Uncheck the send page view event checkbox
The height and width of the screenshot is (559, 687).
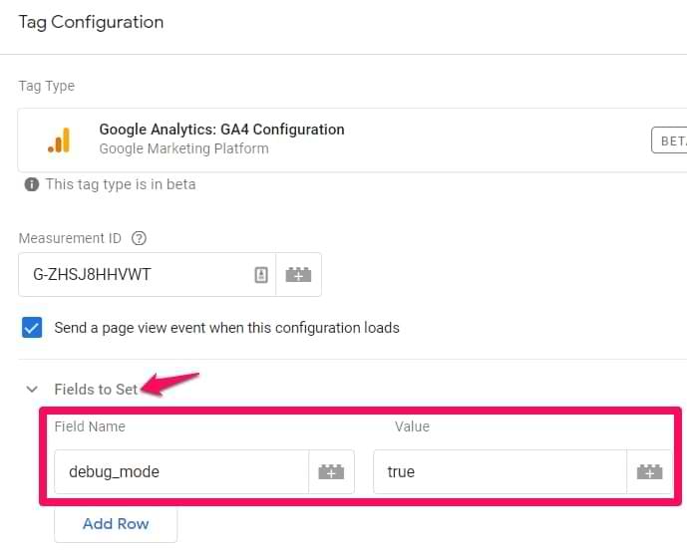(32, 328)
